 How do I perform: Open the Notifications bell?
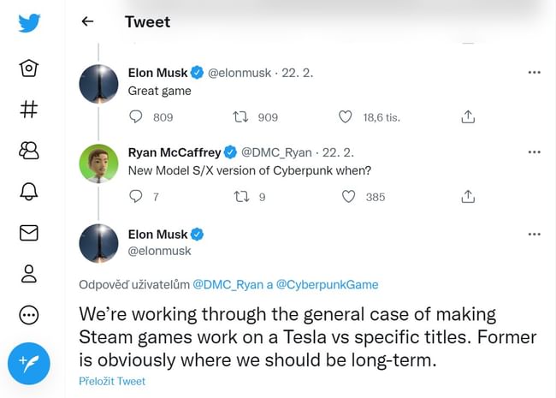point(29,192)
